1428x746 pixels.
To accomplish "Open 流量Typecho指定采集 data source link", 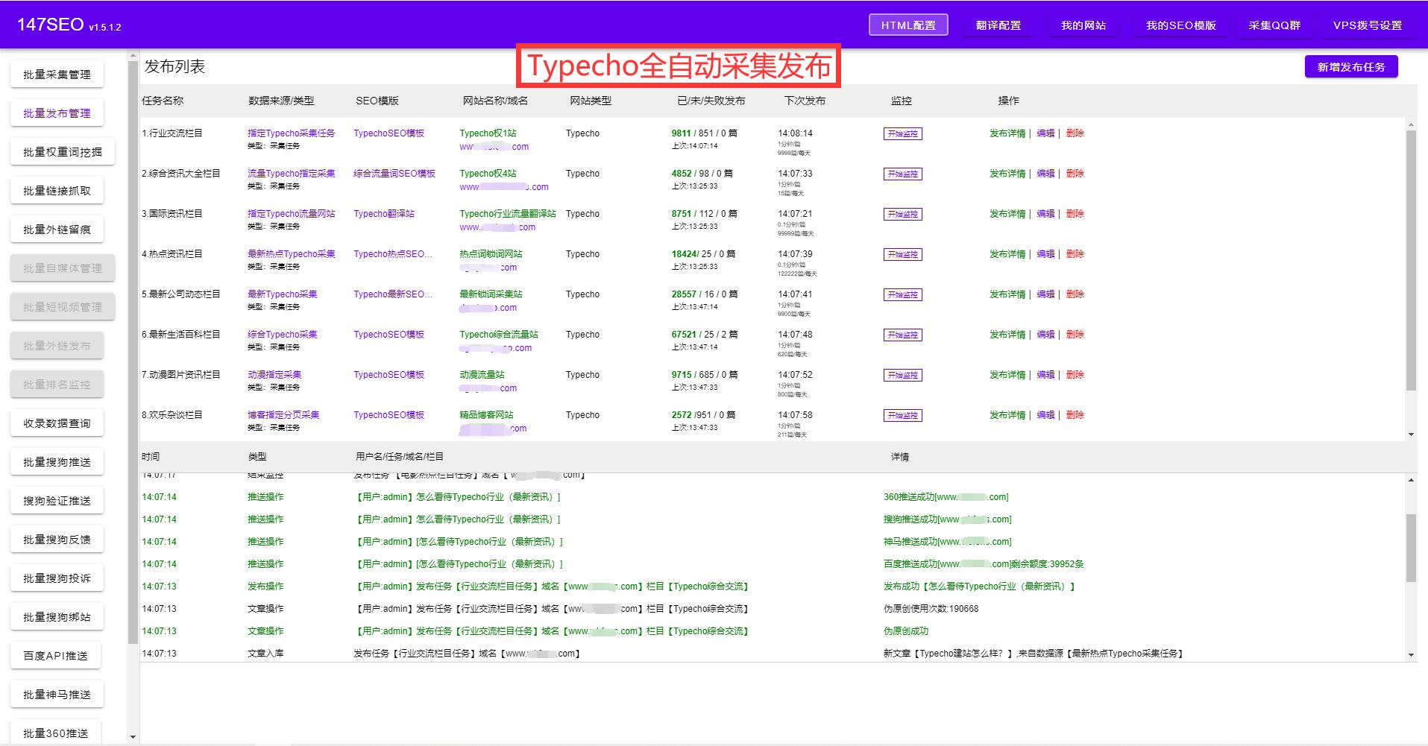I will pos(291,174).
